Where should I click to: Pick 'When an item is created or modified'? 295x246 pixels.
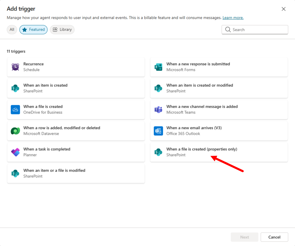pos(200,85)
